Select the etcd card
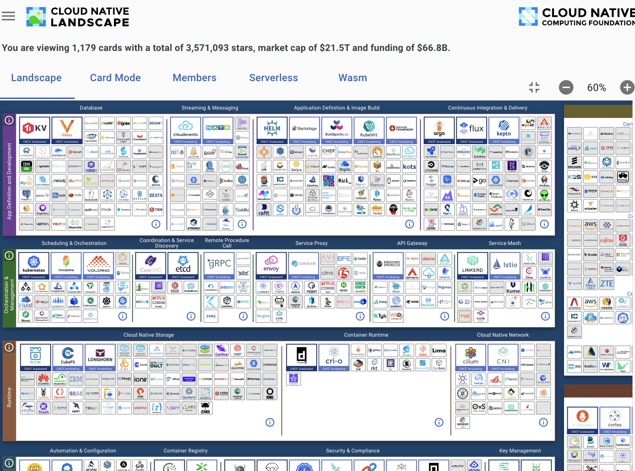635x471 pixels. (x=183, y=266)
